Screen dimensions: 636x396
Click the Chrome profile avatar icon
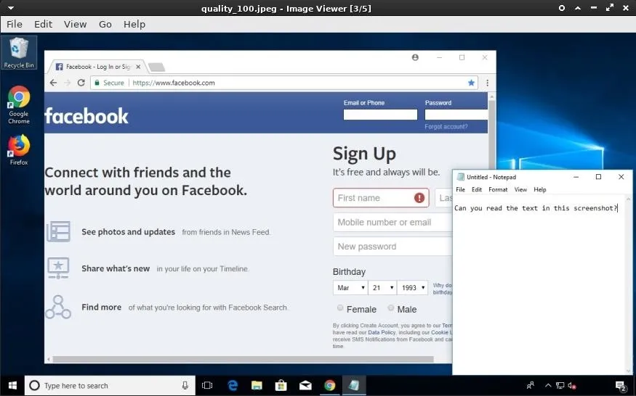tap(415, 57)
